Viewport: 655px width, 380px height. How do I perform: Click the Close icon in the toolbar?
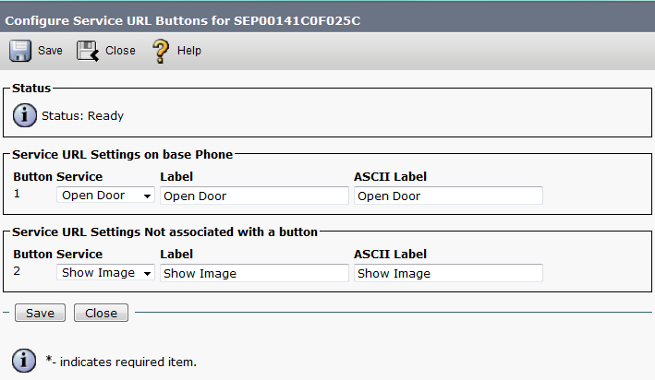click(x=88, y=50)
